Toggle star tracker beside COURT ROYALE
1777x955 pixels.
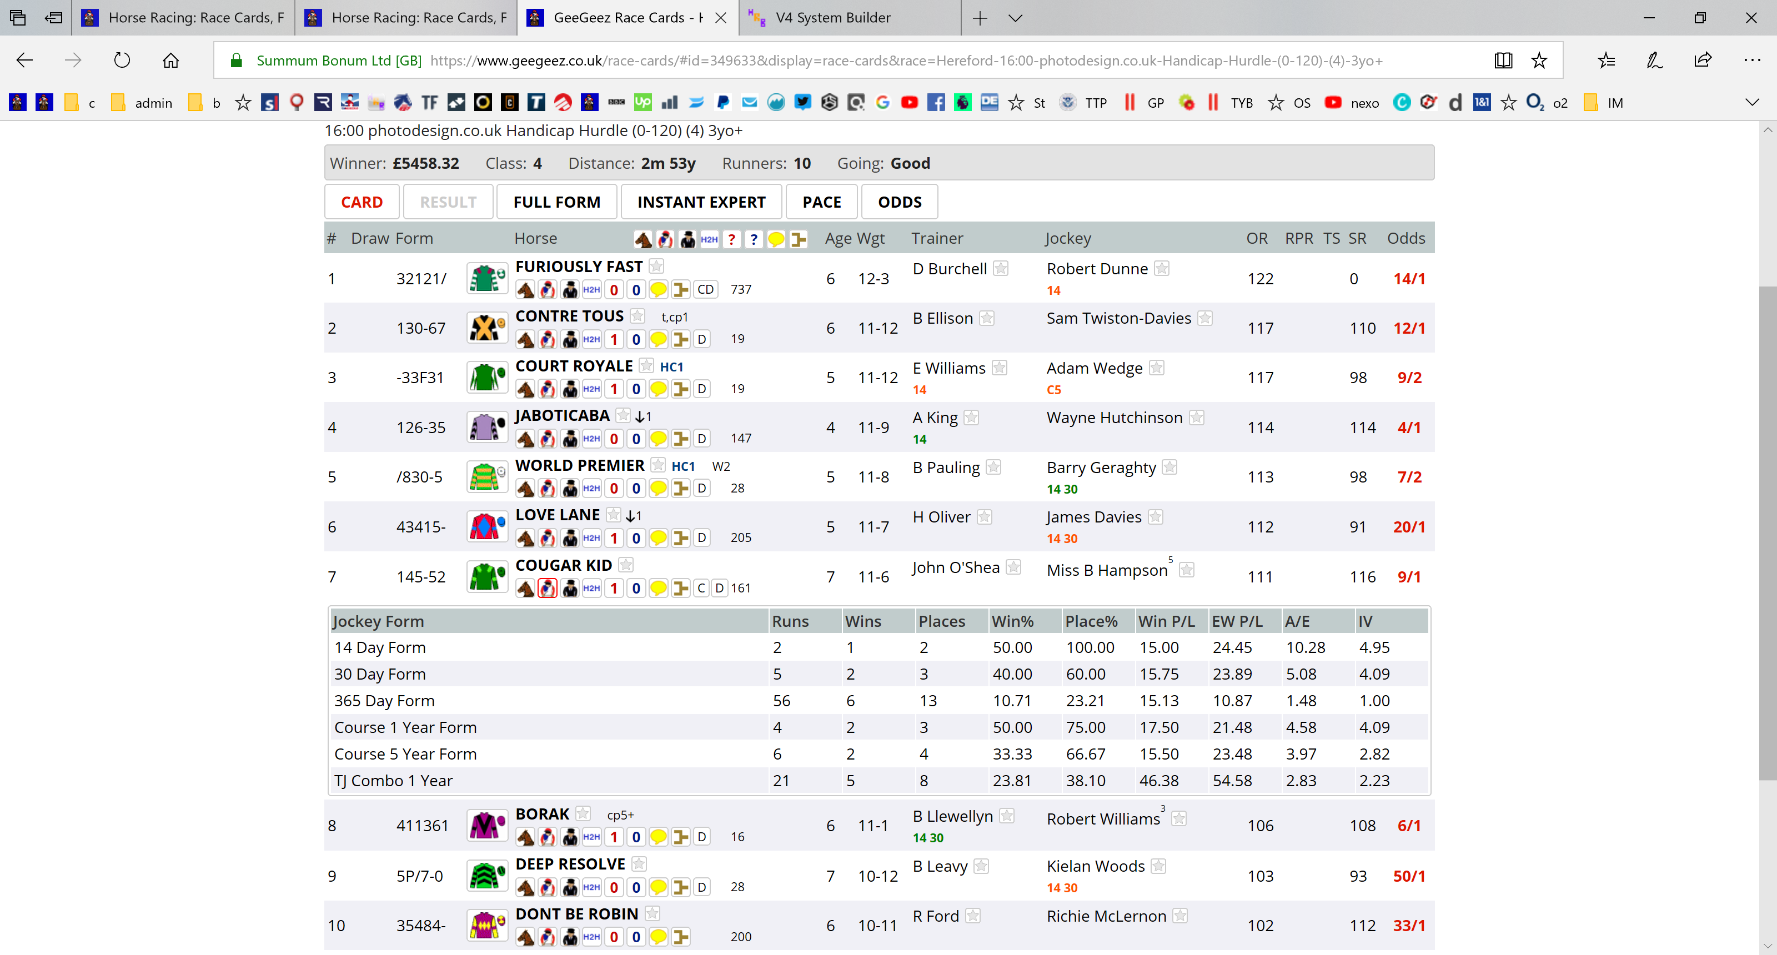click(x=646, y=365)
